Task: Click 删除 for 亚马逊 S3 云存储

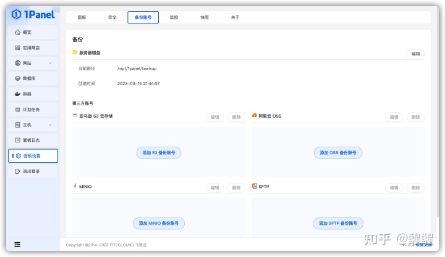Action: click(x=236, y=117)
